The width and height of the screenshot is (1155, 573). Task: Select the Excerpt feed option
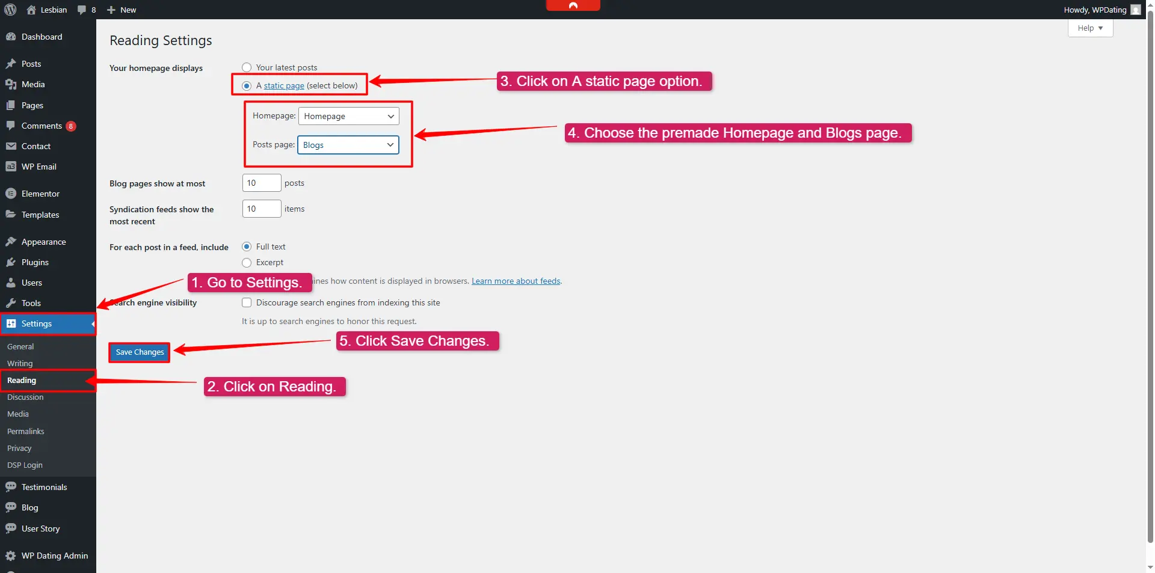click(x=247, y=263)
